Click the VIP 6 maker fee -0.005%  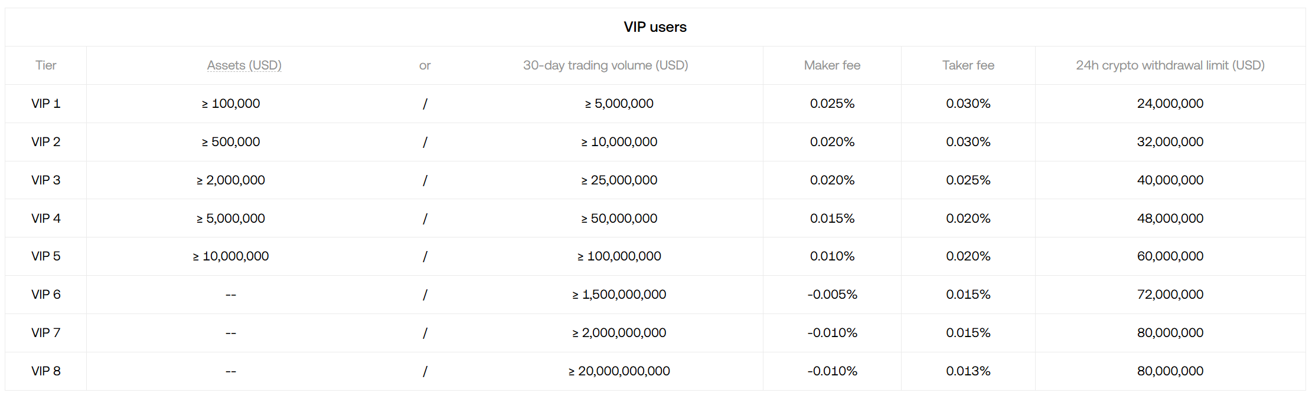click(x=832, y=295)
